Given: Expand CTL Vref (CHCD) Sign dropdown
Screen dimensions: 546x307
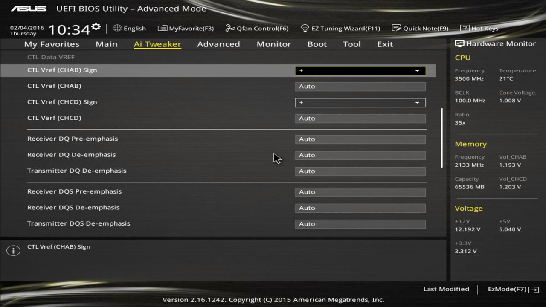Looking at the screenshot, I should tap(360, 102).
